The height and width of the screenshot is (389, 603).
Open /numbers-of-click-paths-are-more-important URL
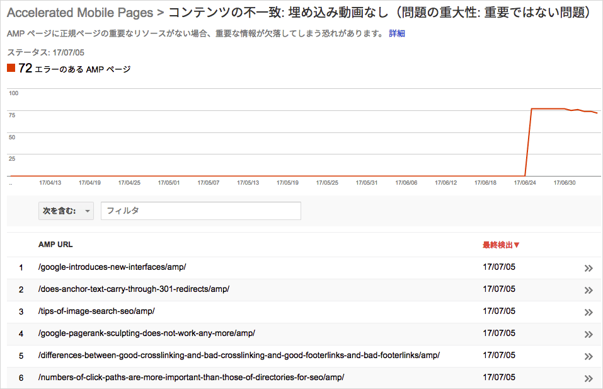point(191,378)
